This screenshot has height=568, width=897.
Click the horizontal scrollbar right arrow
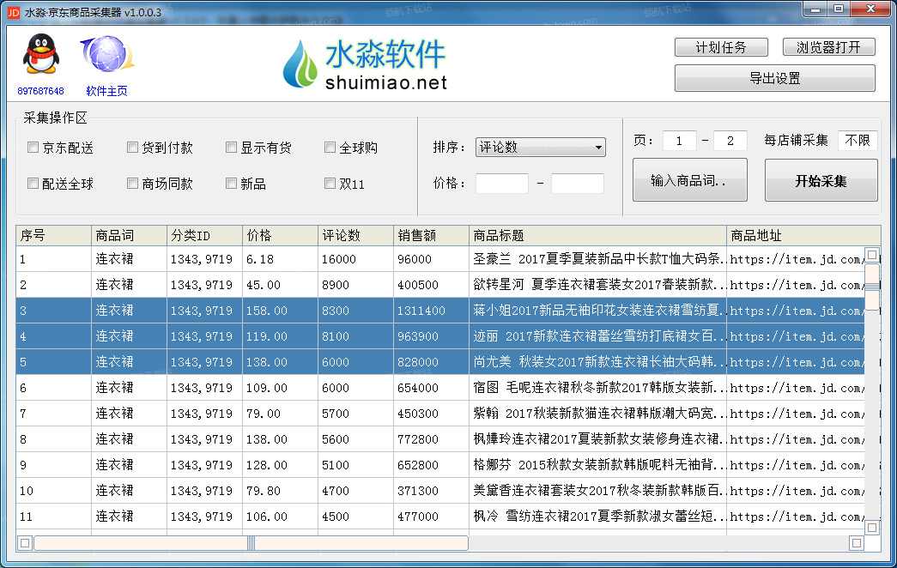pyautogui.click(x=856, y=543)
